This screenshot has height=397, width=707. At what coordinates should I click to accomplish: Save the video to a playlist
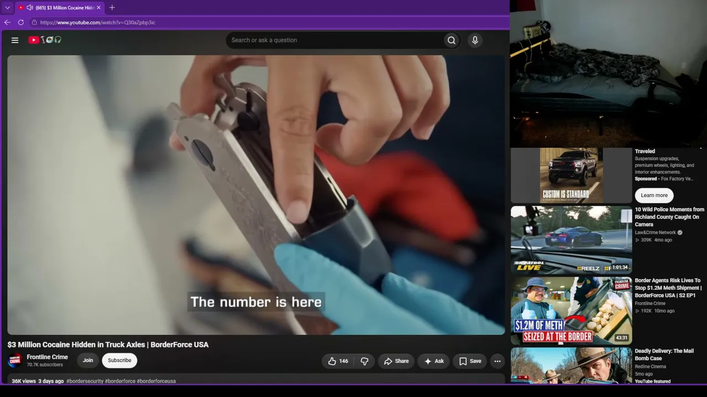click(x=470, y=361)
